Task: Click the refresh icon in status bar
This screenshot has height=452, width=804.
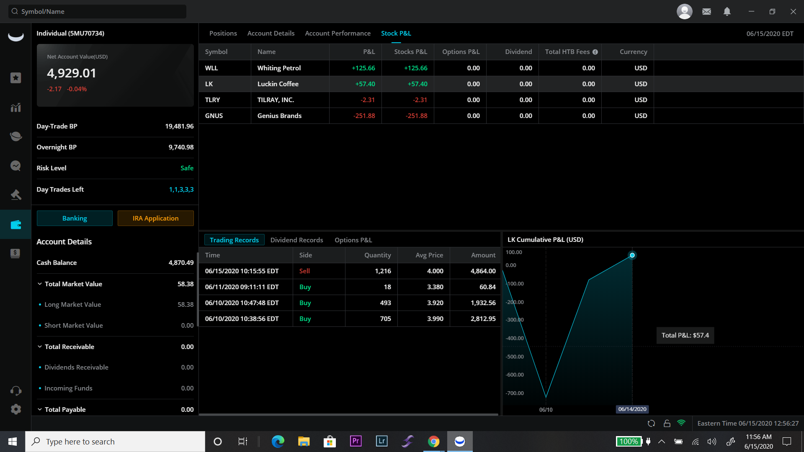Action: [651, 424]
